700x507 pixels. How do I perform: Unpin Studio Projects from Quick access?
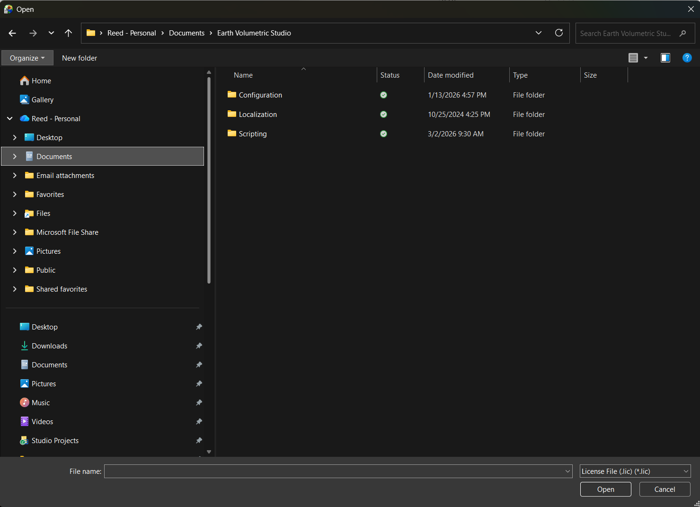pyautogui.click(x=199, y=440)
